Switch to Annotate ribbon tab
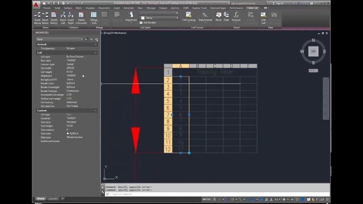Viewport: 363px width, 204px height. coord(129,8)
